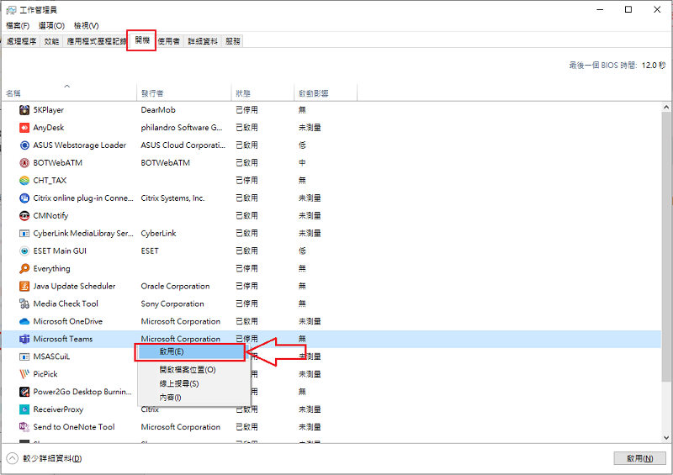Select ASUS Webstorage Loader icon

pos(24,145)
